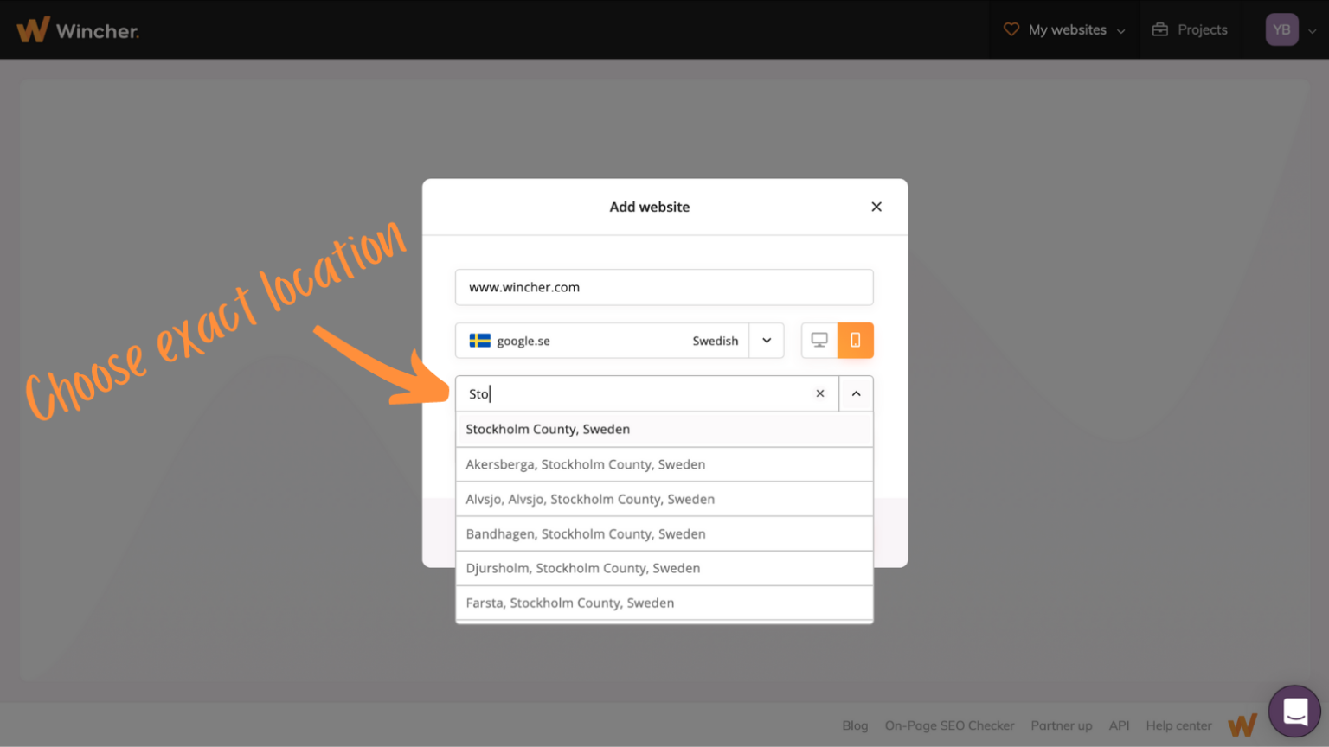Click the orange Wincher W in the footer
This screenshot has height=747, width=1329.
[1243, 725]
